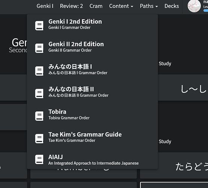Open the Decks page

[172, 6]
